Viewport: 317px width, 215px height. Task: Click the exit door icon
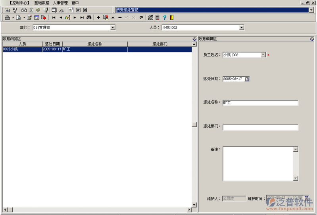click(x=171, y=17)
